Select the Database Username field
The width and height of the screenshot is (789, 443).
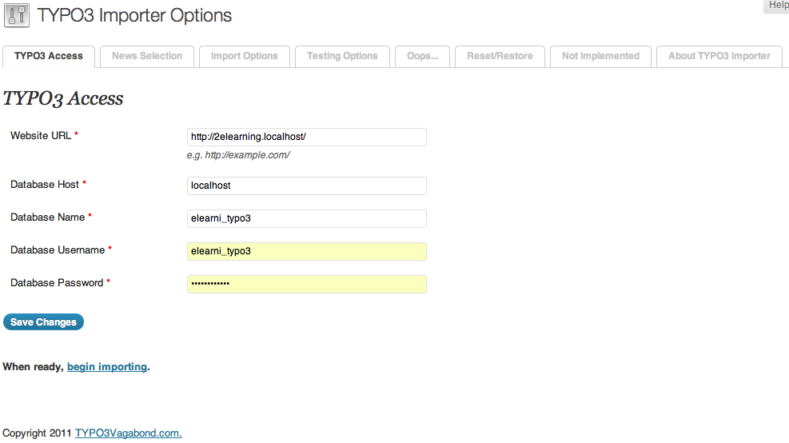[x=306, y=251]
